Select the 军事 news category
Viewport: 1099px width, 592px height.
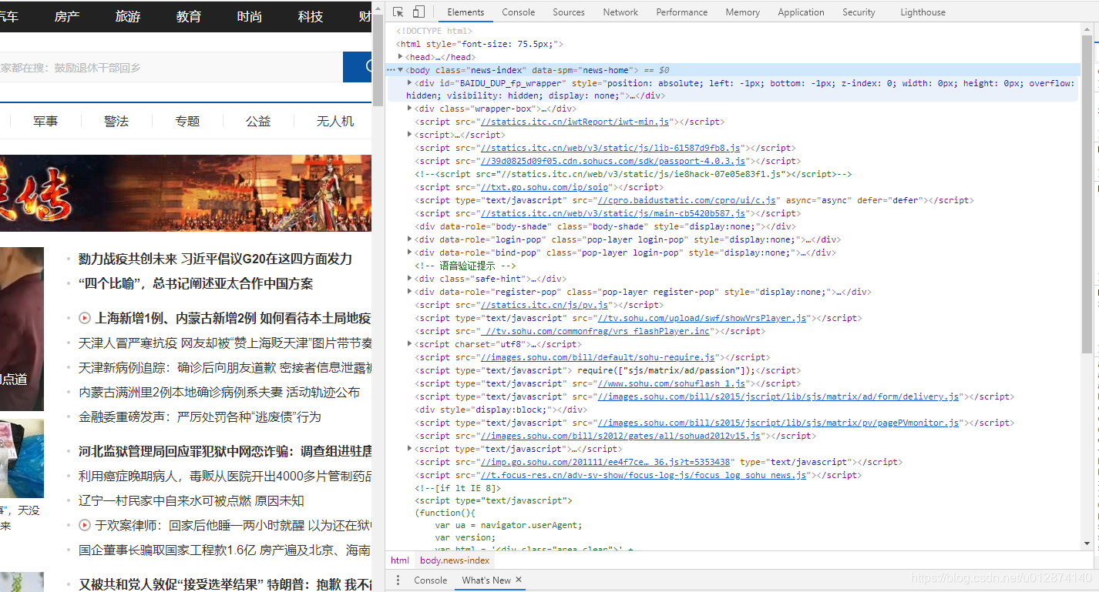pos(45,121)
